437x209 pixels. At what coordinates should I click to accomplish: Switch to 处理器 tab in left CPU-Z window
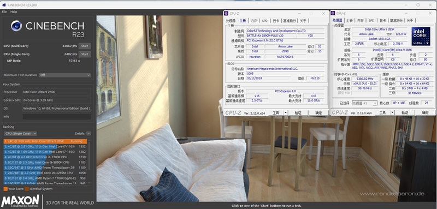(231, 21)
